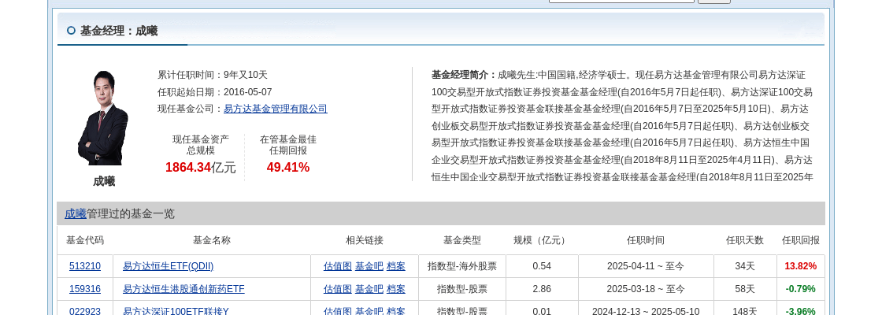Click the 任职时间 column header
Viewport: 882px width, 315px height.
645,240
